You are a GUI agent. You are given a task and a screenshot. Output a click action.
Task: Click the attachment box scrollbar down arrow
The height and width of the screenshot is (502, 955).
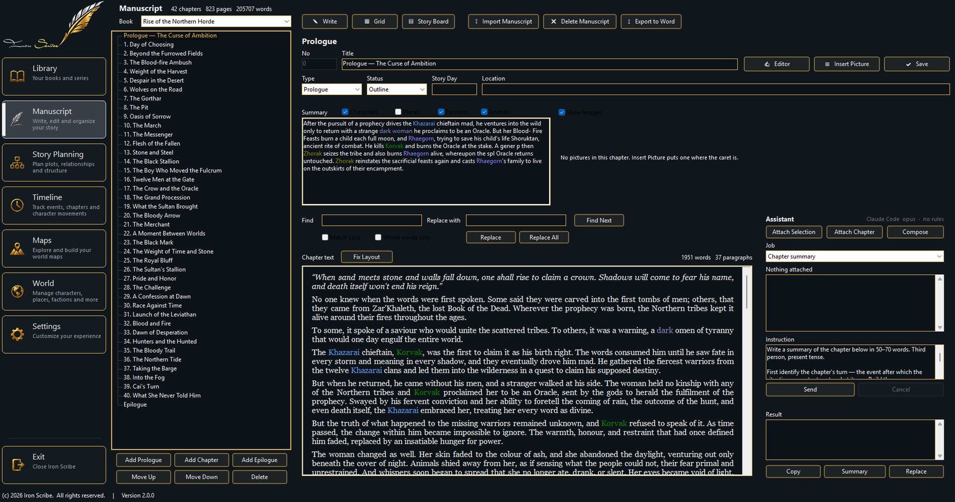(x=940, y=327)
